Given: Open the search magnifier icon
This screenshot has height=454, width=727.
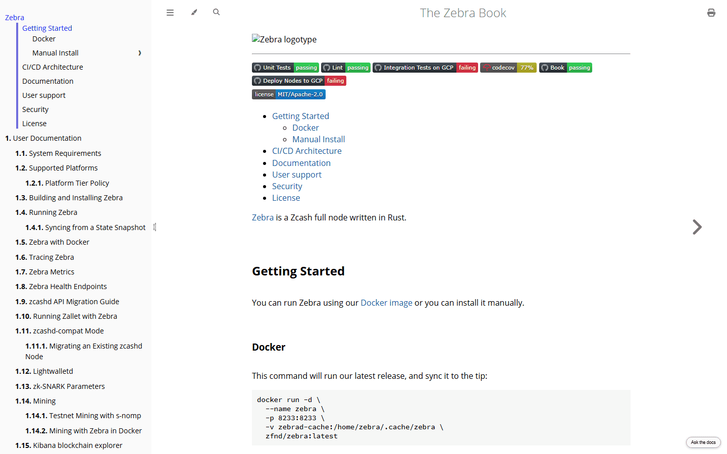Looking at the screenshot, I should [x=216, y=12].
